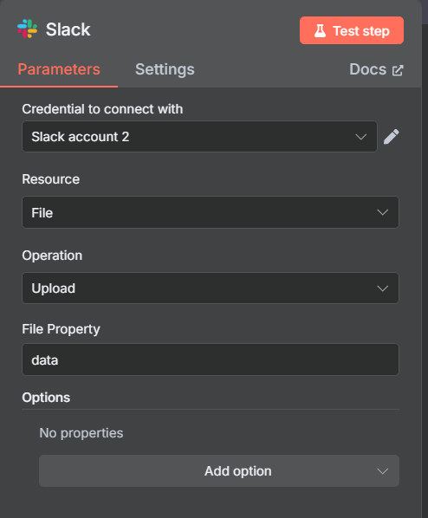This screenshot has height=518, width=428.
Task: Click the Credential to connect with label
Action: click(x=102, y=109)
